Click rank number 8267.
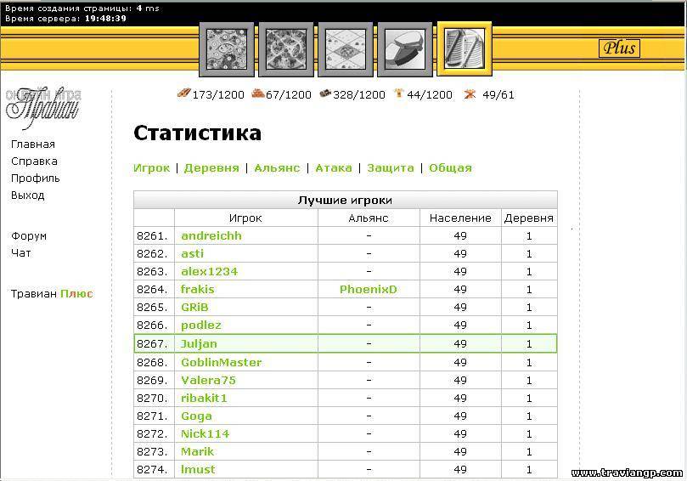Screen dimensions: 687x481 tap(152, 344)
